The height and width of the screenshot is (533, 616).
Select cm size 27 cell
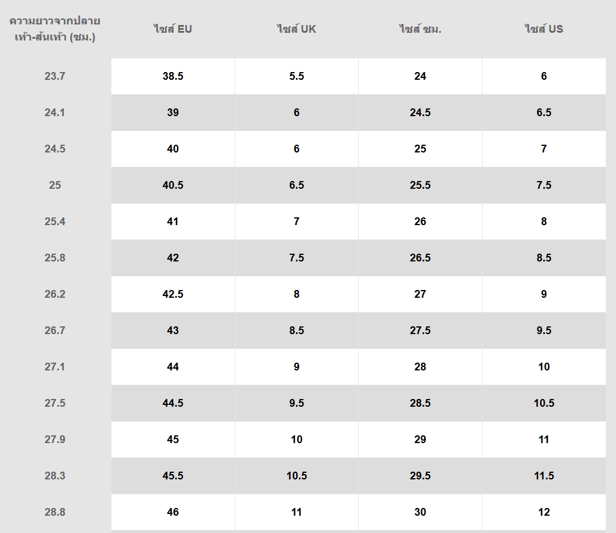[x=420, y=294]
